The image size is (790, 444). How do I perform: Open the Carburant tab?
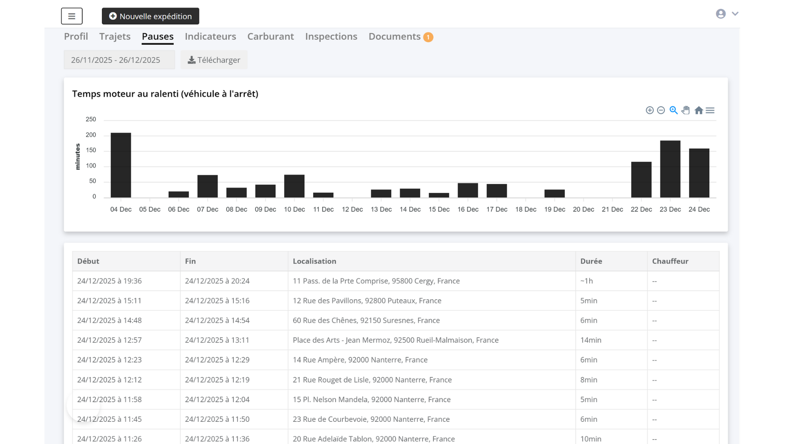270,37
